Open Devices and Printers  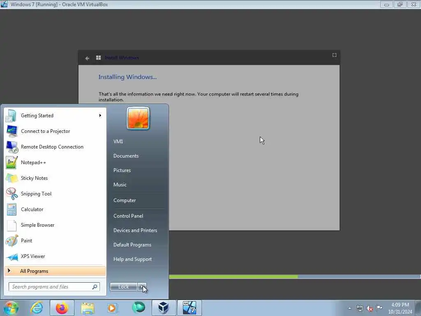click(x=135, y=230)
